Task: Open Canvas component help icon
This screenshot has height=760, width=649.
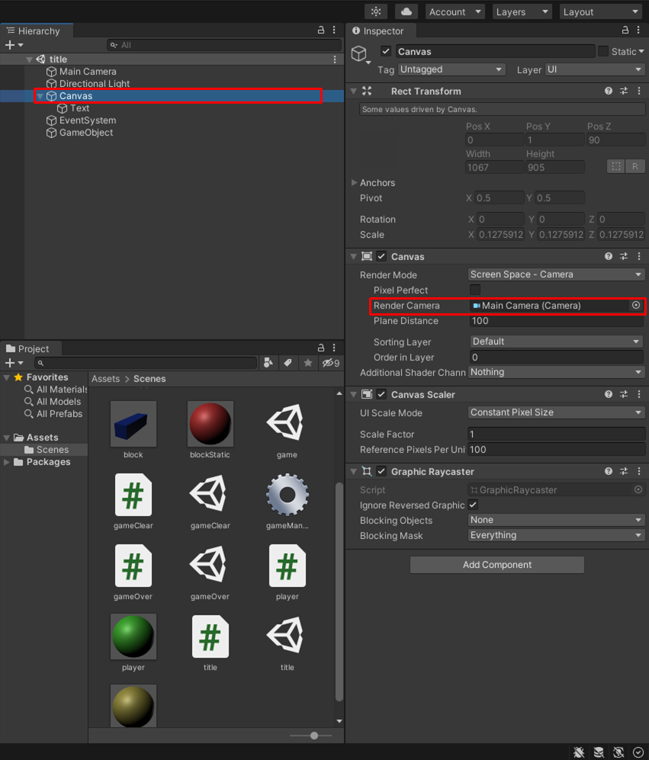Action: 609,257
